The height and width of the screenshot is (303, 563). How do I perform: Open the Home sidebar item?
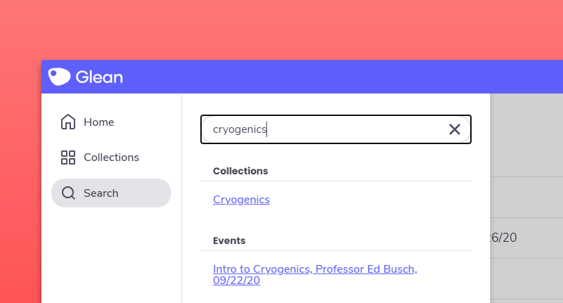pos(98,122)
